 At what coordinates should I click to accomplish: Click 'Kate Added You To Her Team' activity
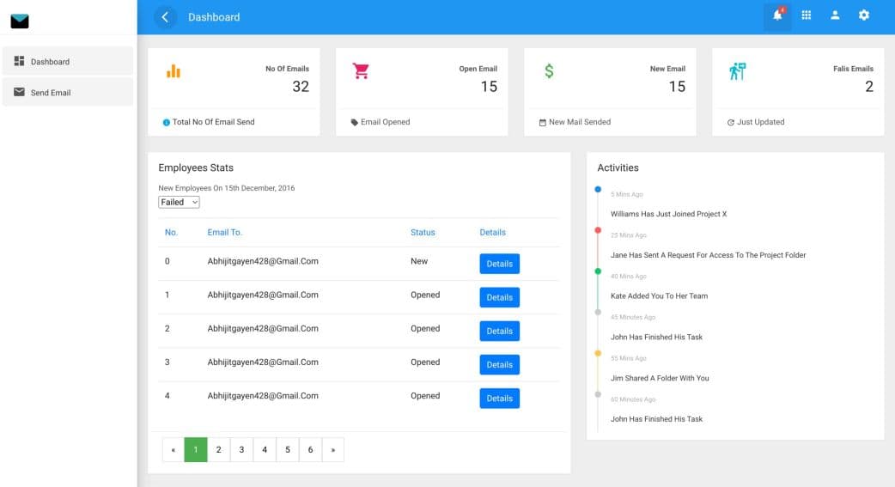tap(660, 295)
